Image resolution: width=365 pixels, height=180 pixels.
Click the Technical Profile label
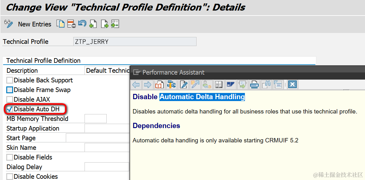(26, 42)
